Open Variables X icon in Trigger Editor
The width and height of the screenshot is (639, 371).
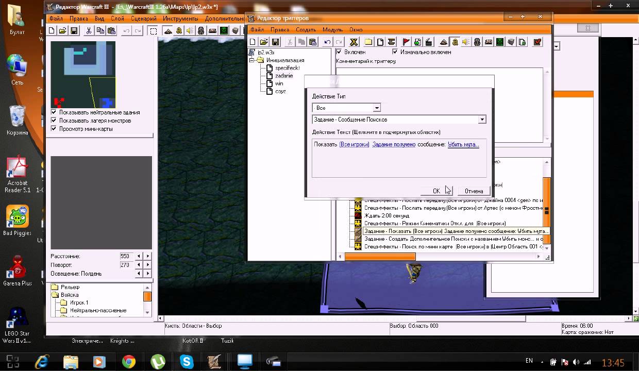coord(354,42)
